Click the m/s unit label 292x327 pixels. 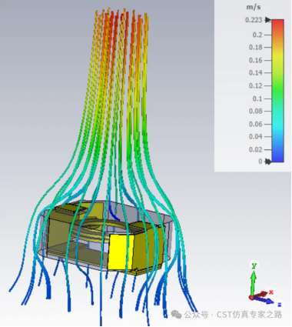coord(254,7)
